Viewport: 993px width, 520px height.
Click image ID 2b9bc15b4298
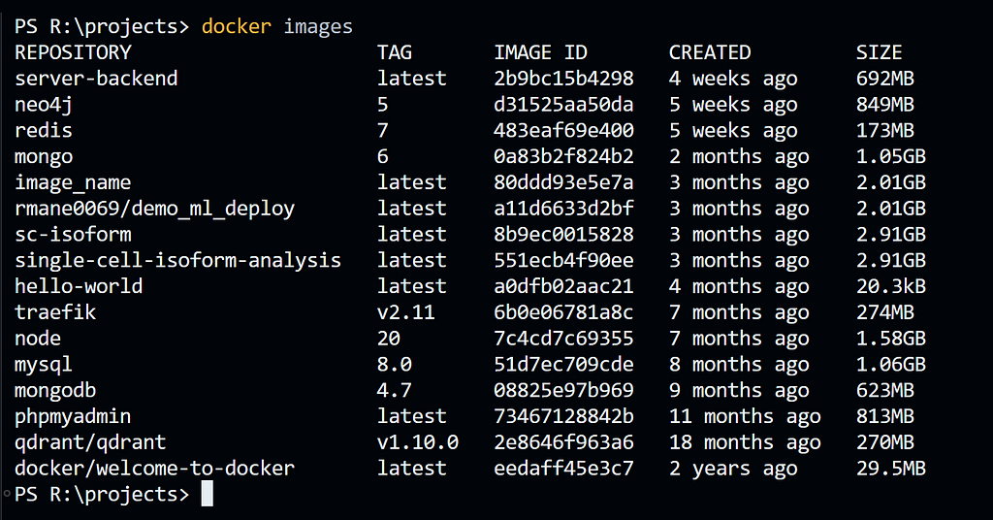pos(563,79)
